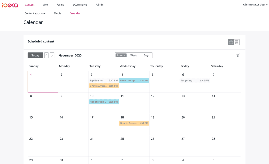
Task: Switch to calendar grid view icon
Action: [231, 42]
